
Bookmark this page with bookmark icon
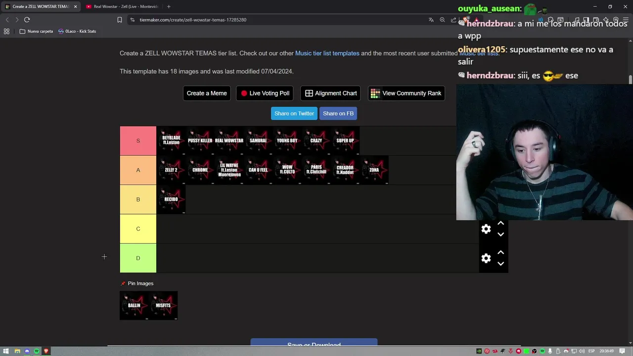point(119,20)
